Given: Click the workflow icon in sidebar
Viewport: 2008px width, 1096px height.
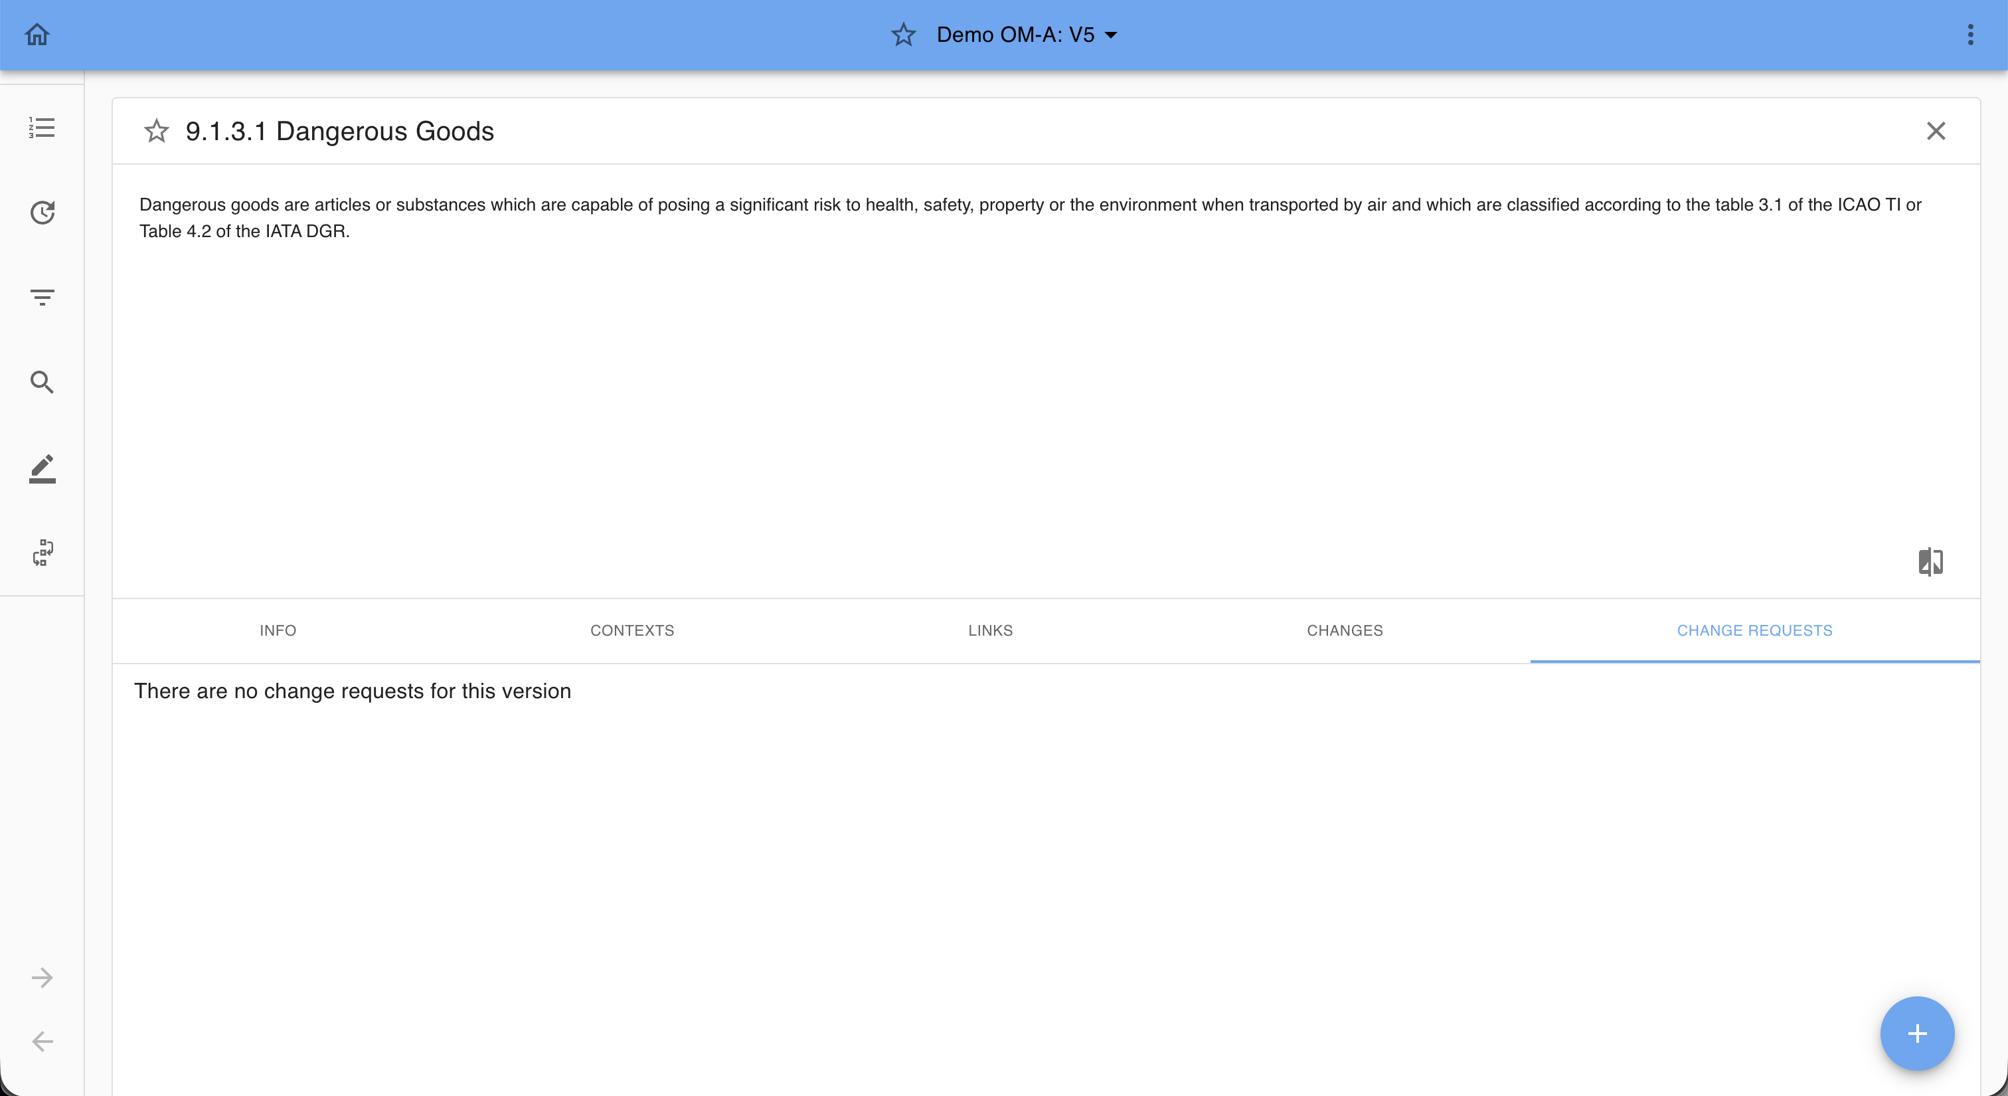Looking at the screenshot, I should pos(42,553).
